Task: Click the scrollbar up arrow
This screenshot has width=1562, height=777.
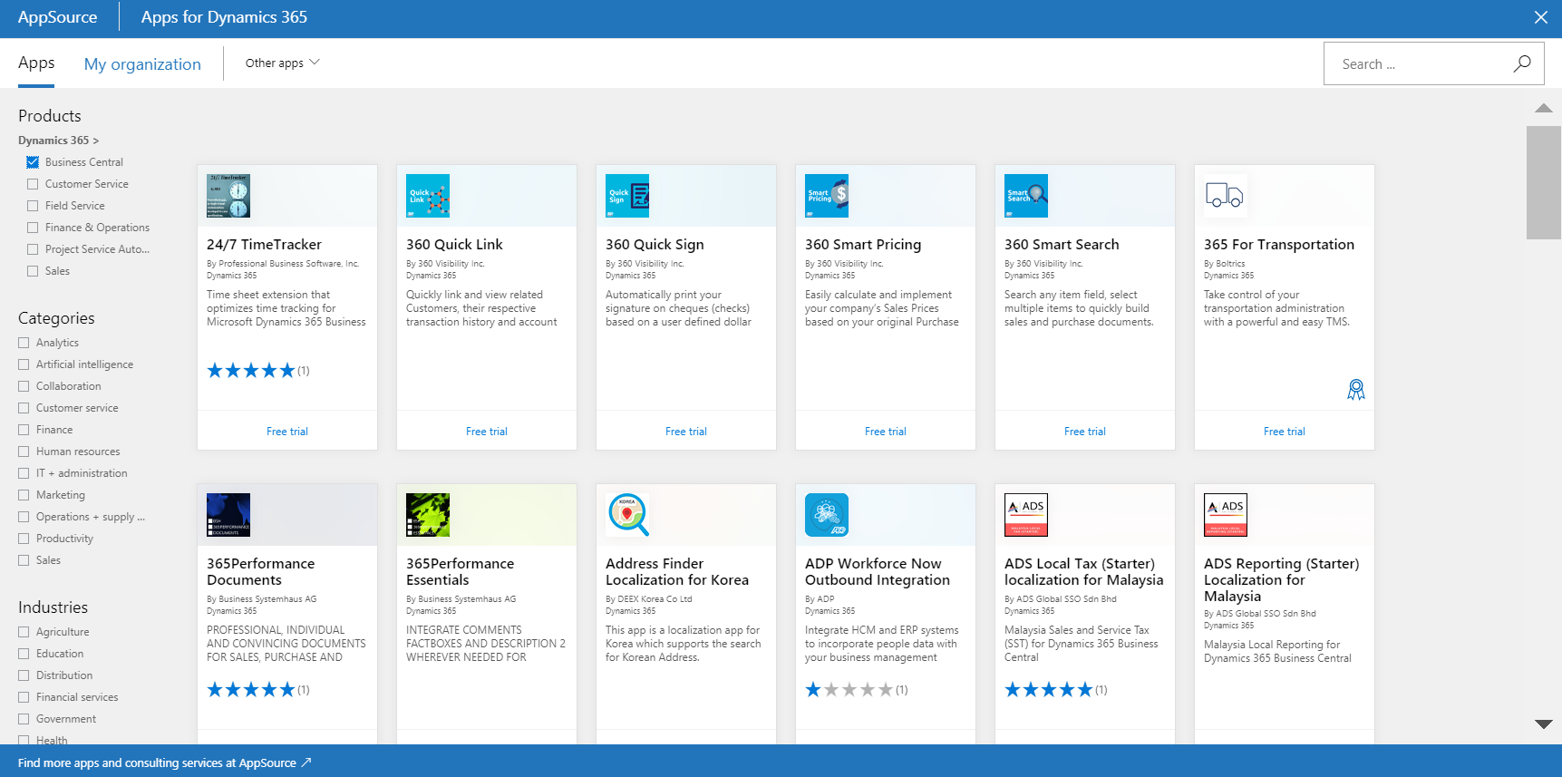Action: 1544,108
